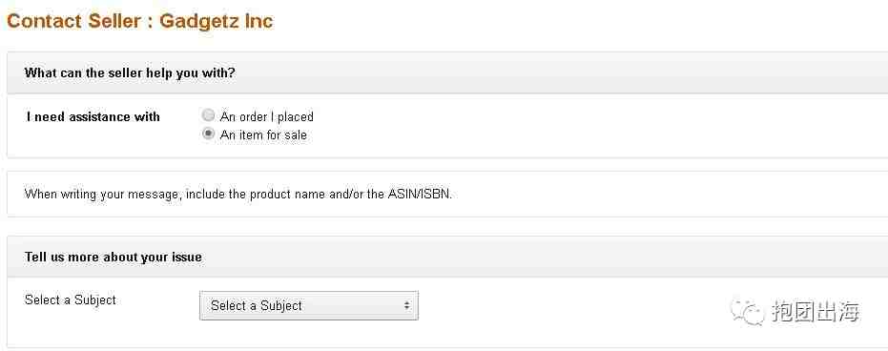
Task: Click the "I need assistance with" label
Action: point(93,116)
